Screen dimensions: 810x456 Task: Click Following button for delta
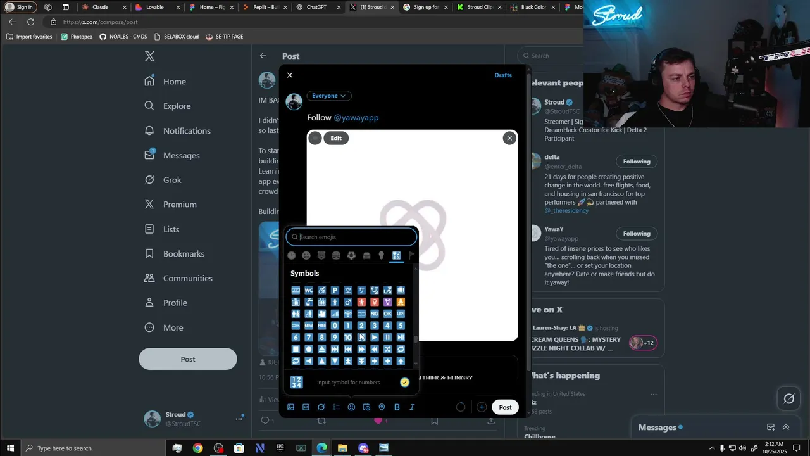click(637, 161)
